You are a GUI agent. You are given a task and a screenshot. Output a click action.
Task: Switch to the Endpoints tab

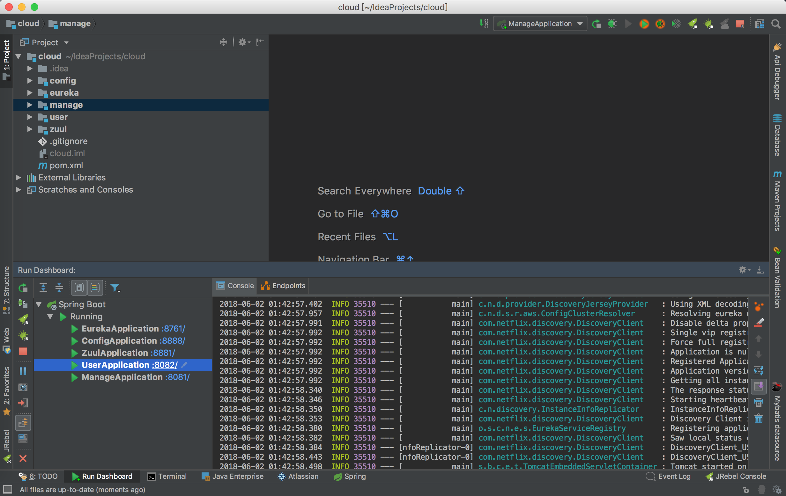pyautogui.click(x=283, y=286)
